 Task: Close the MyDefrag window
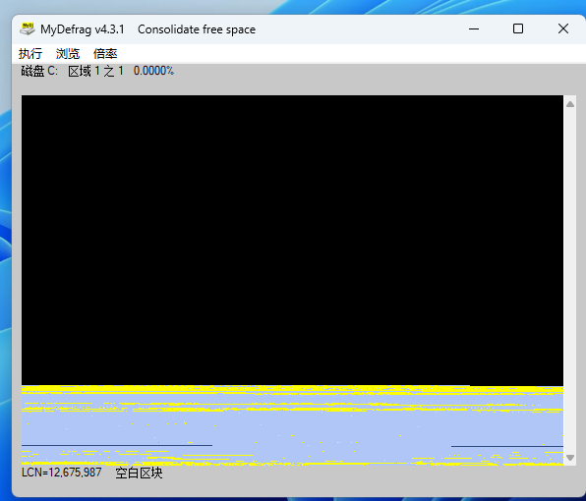click(563, 28)
